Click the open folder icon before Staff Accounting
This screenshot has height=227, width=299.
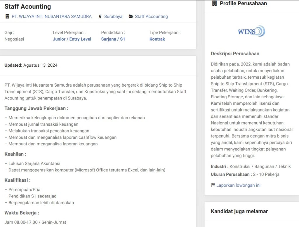click(x=131, y=17)
